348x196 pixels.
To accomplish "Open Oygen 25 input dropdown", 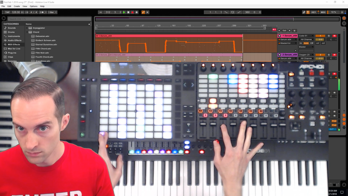I will (306, 54).
